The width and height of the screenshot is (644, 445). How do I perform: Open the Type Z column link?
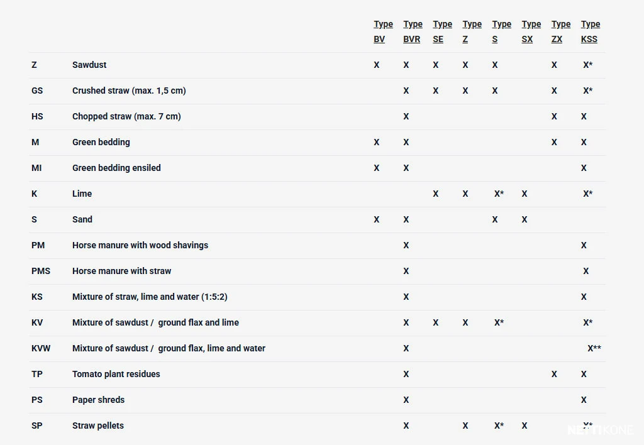[472, 31]
